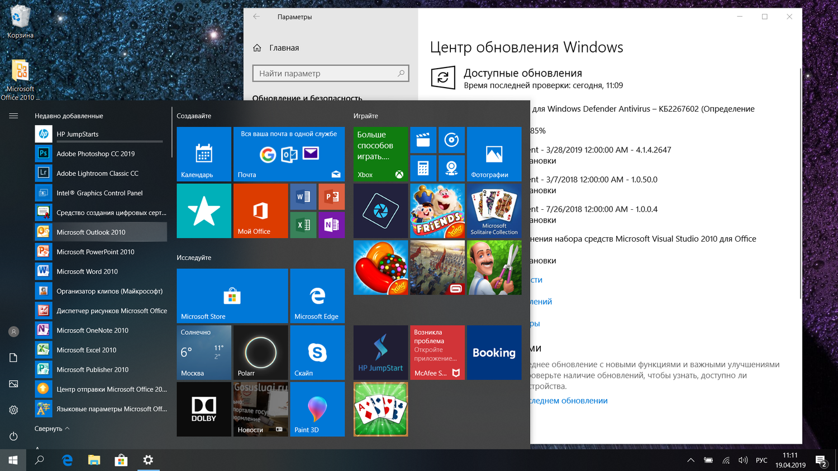This screenshot has width=838, height=471.
Task: Open the Action Center notifications
Action: (x=821, y=460)
